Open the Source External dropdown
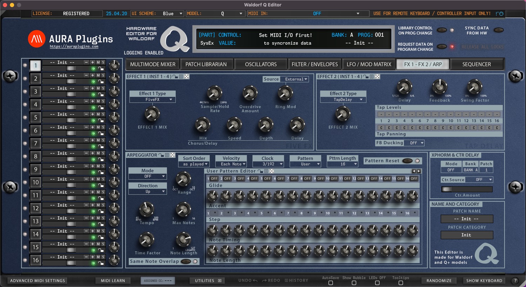 [x=295, y=79]
